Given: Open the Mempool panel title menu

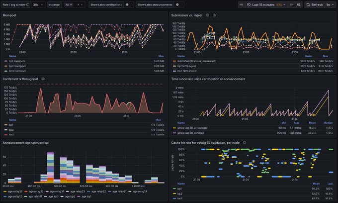Looking at the screenshot, I should pyautogui.click(x=9, y=15).
